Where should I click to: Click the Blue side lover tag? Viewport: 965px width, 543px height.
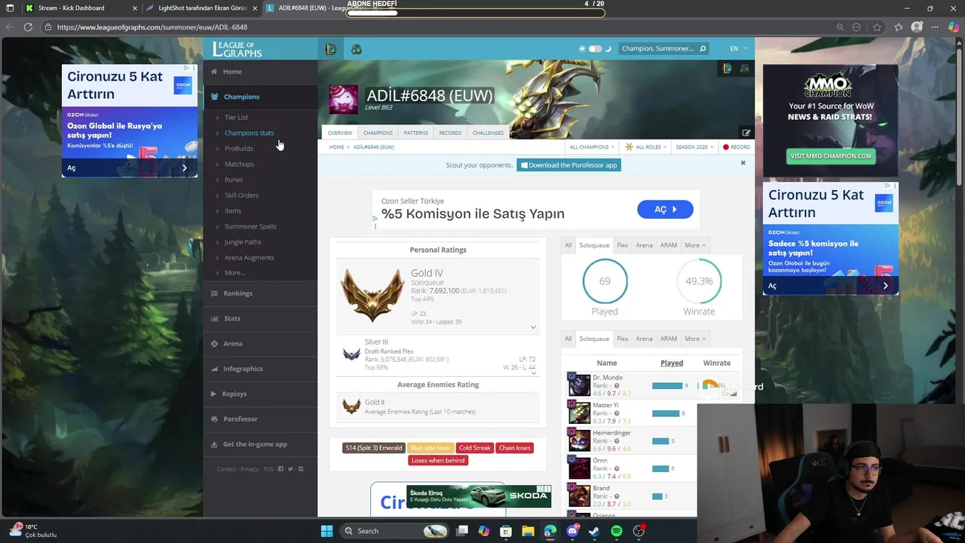click(430, 448)
